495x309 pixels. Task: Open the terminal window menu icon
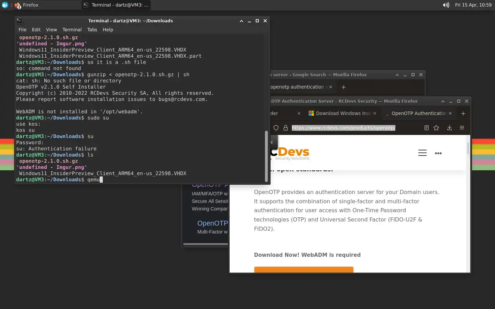click(20, 21)
